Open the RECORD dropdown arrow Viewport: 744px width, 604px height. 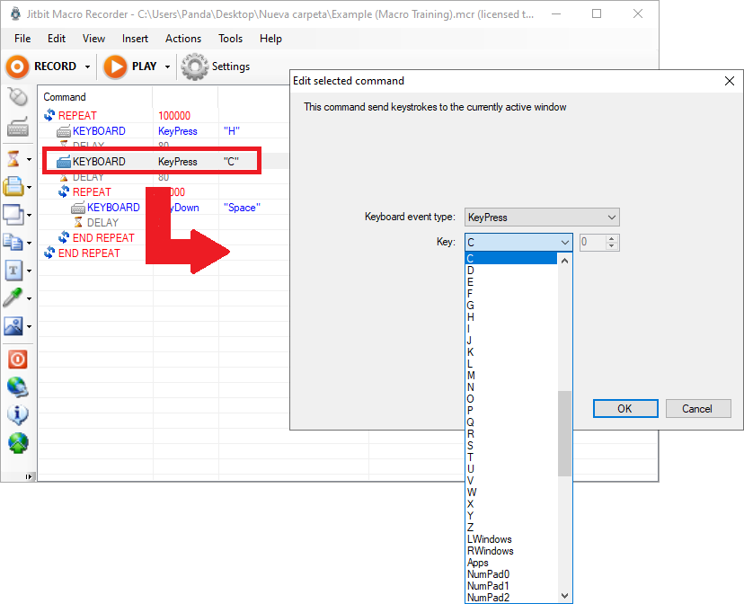(x=87, y=67)
